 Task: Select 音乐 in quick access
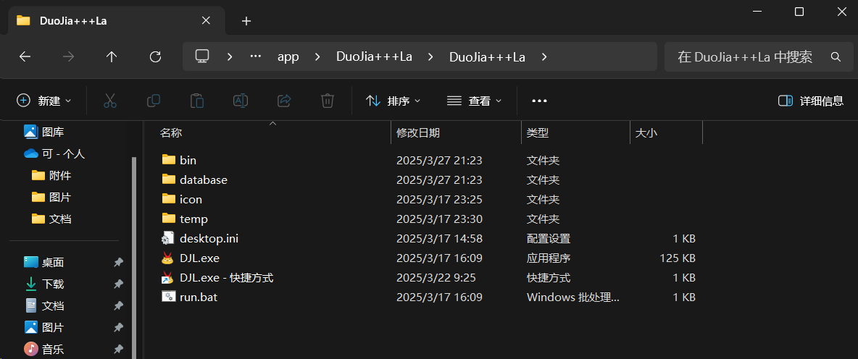click(52, 349)
